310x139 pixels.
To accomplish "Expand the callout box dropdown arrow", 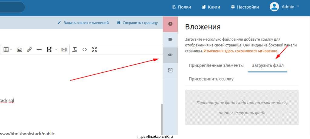I will 56,49.
